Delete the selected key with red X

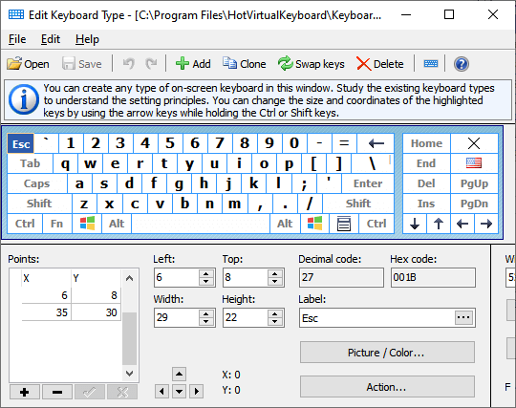[379, 64]
